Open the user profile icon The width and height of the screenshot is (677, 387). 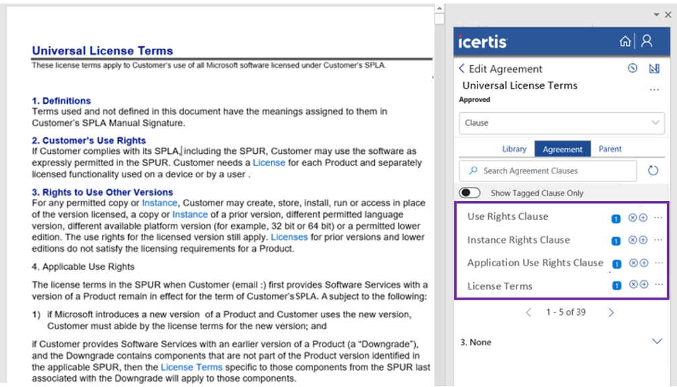click(x=647, y=42)
